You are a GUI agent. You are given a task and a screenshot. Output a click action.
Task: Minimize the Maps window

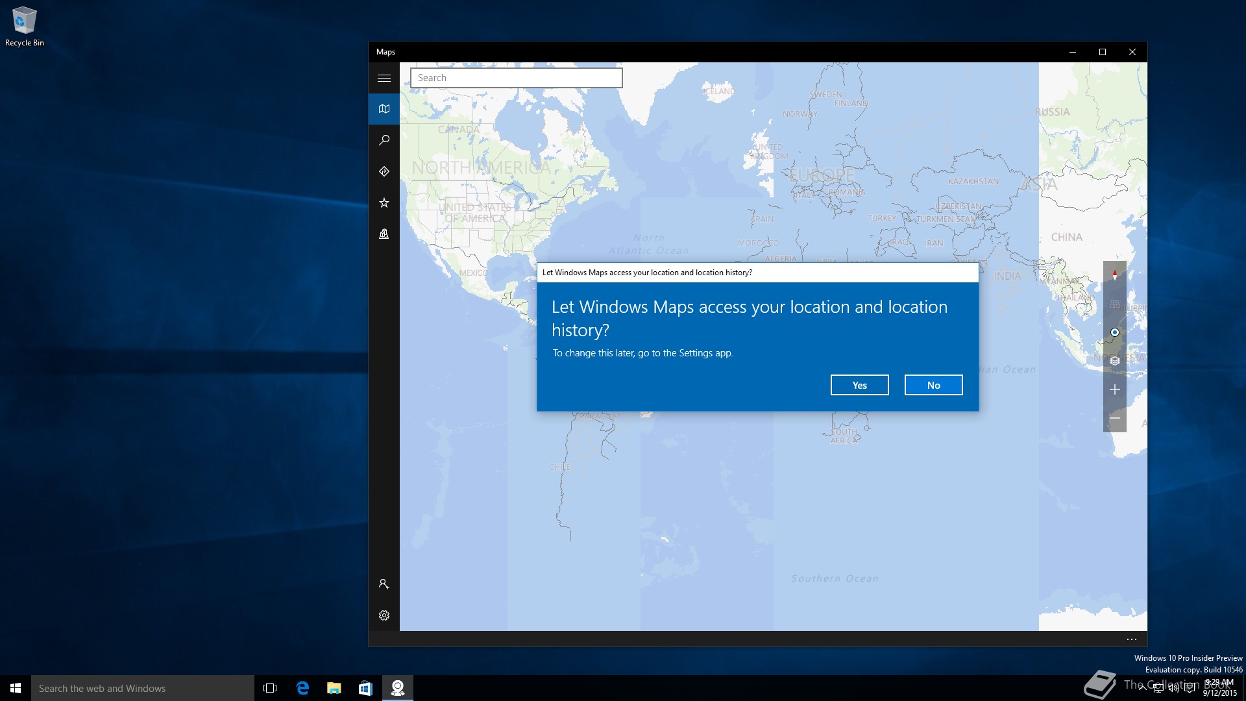coord(1073,52)
